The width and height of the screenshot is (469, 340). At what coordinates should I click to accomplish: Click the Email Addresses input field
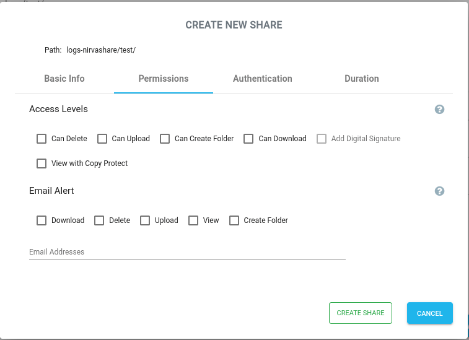click(187, 252)
